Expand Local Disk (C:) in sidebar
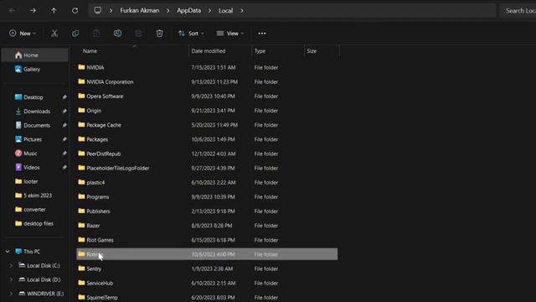The image size is (536, 302). [x=11, y=265]
